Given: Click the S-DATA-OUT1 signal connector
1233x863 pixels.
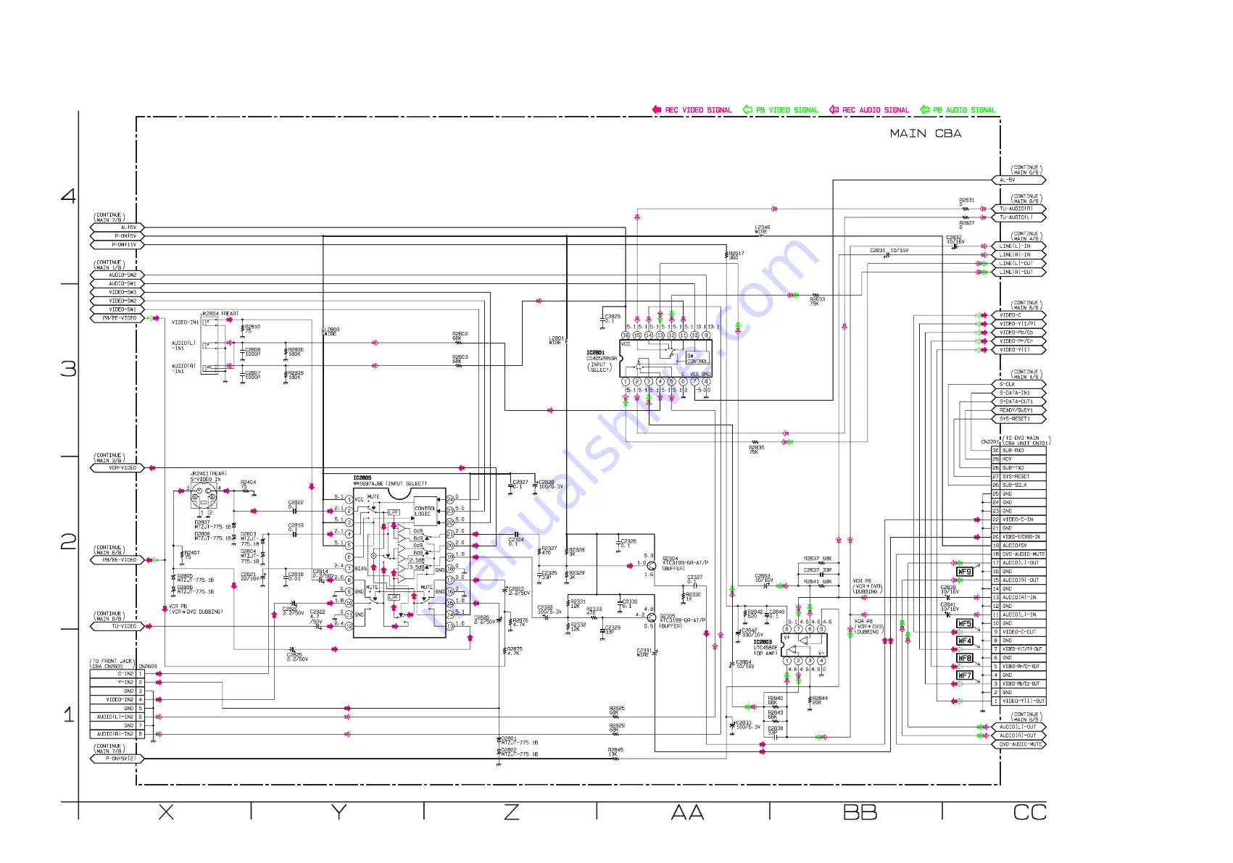Looking at the screenshot, I should point(1018,402).
